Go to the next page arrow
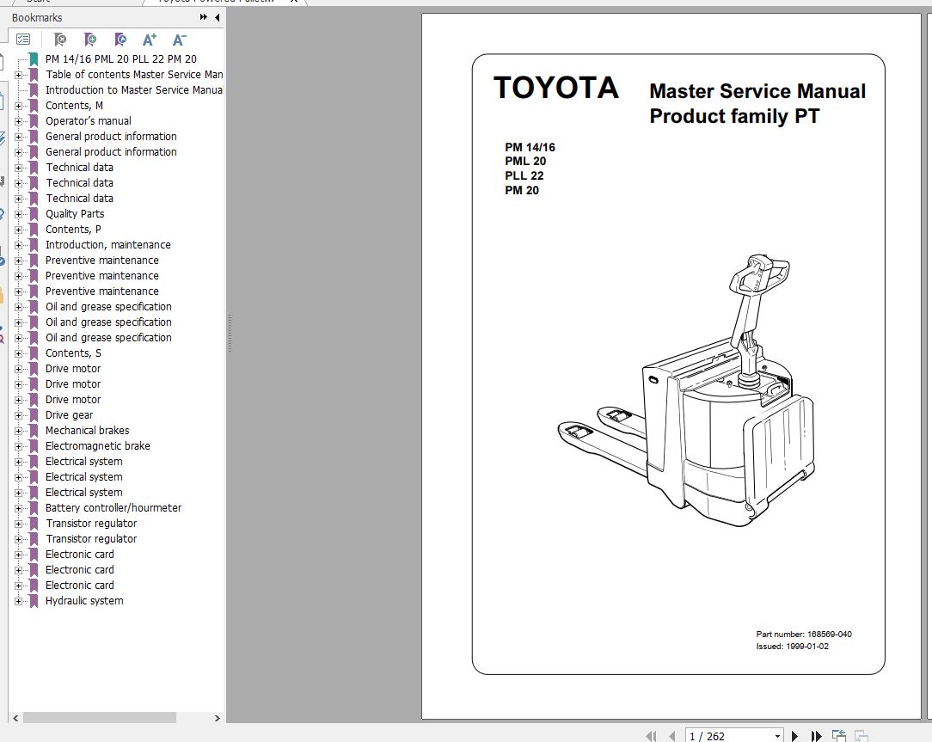Image resolution: width=932 pixels, height=742 pixels. 794,736
